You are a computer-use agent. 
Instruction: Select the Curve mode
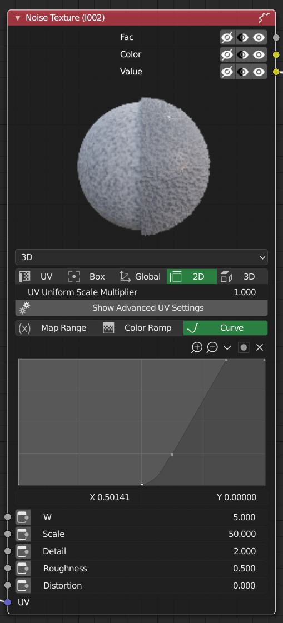(225, 328)
